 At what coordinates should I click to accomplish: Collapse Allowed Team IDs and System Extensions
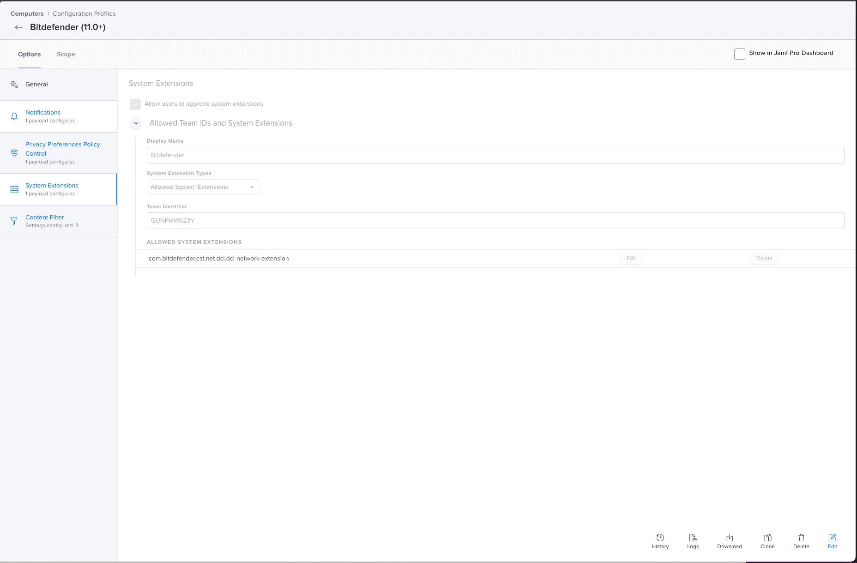tap(136, 123)
